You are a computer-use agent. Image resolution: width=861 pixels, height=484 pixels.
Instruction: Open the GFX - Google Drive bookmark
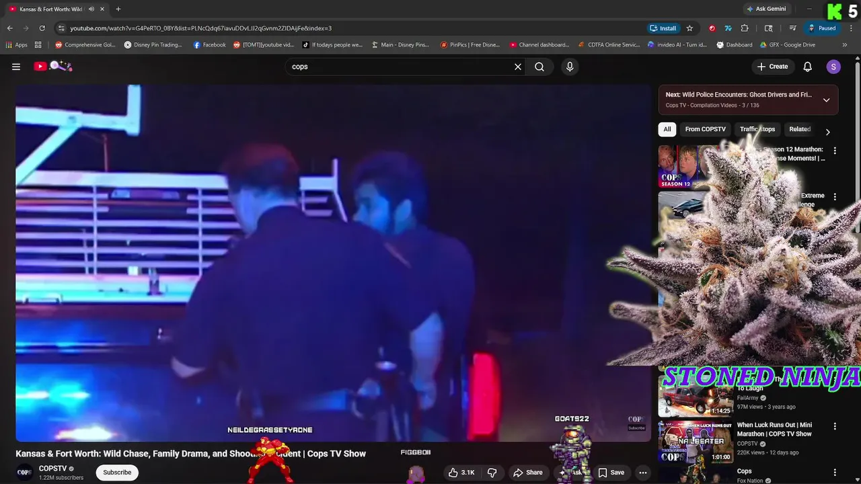(787, 45)
